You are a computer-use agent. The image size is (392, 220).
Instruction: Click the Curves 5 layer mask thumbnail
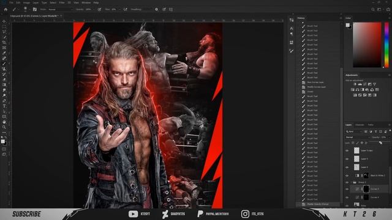point(366,189)
